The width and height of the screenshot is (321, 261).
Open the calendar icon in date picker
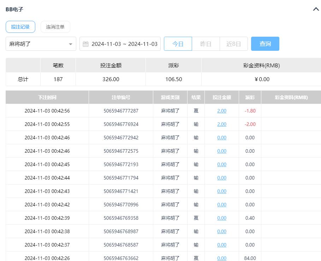pos(85,44)
